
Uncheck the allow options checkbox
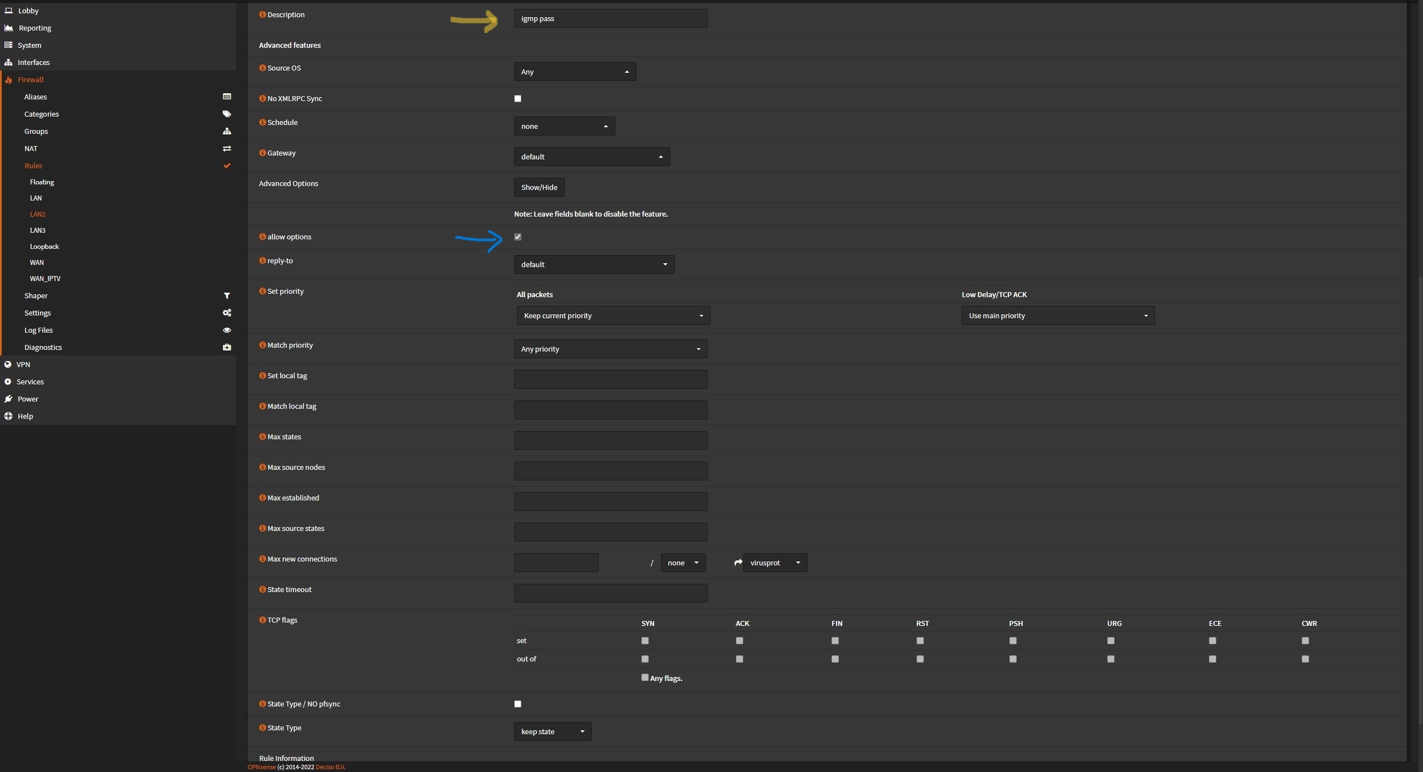(518, 237)
